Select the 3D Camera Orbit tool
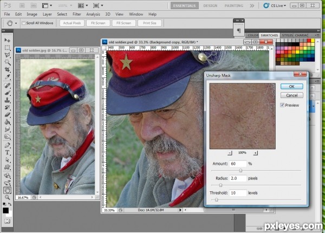 [x=7, y=183]
